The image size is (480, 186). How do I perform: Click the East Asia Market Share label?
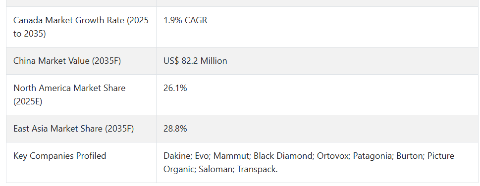73,129
